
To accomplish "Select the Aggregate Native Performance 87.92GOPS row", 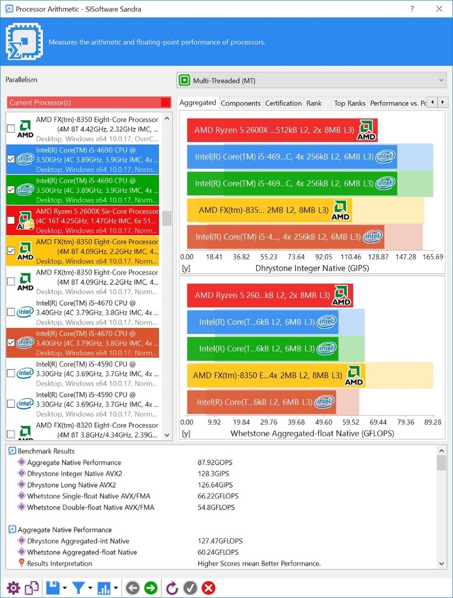I will point(221,462).
